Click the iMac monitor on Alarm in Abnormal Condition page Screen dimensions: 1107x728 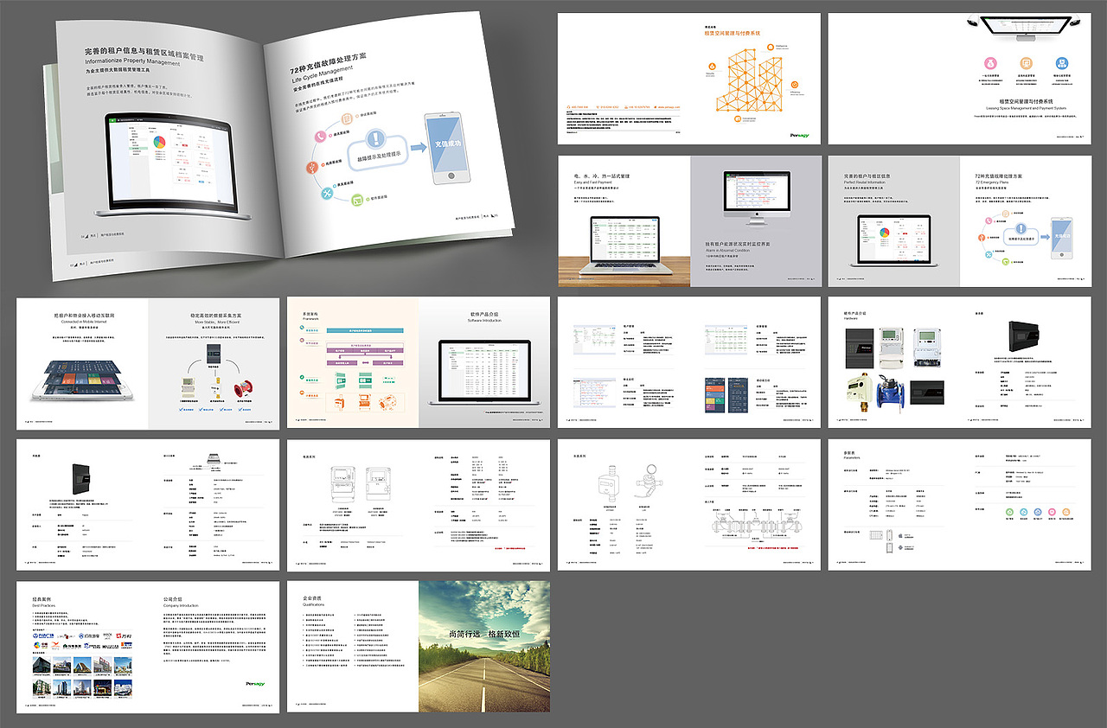tap(755, 198)
